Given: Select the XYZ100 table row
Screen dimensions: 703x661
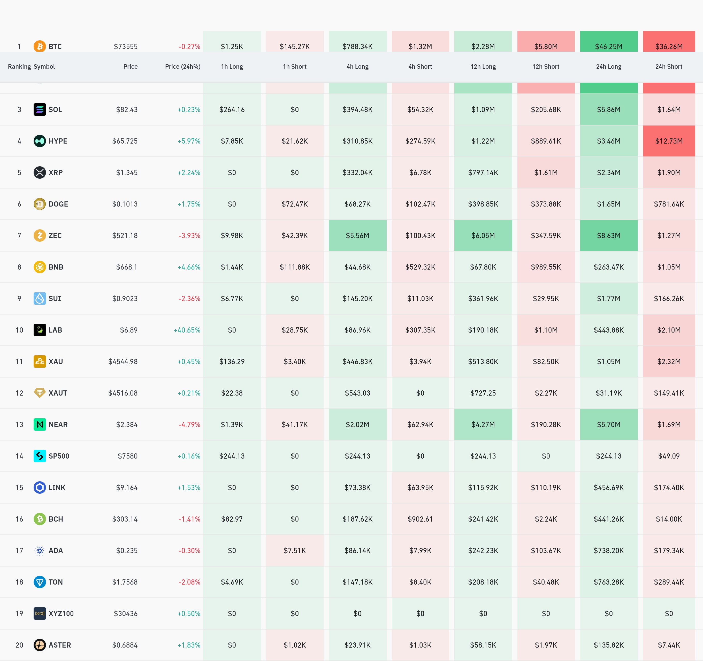Looking at the screenshot, I should [x=352, y=614].
